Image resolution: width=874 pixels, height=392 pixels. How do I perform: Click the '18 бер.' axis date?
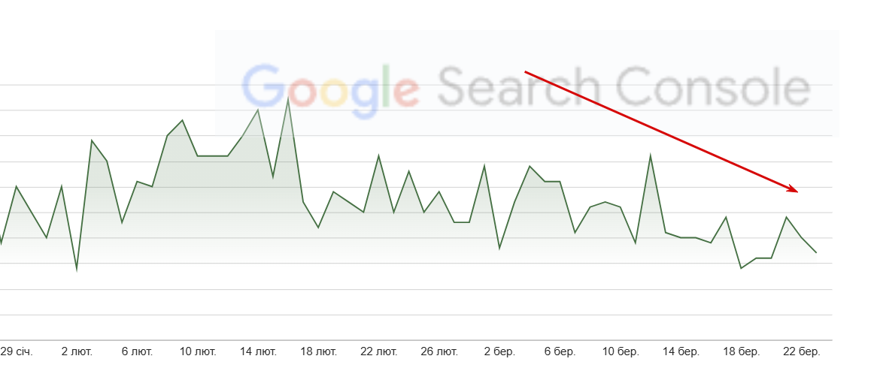click(x=741, y=352)
